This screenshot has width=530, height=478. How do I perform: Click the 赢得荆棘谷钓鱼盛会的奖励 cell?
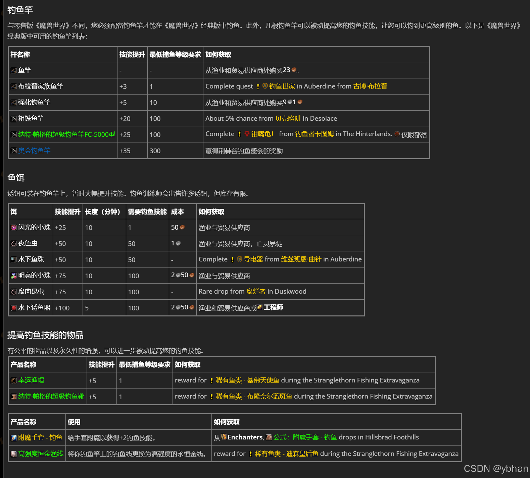317,151
